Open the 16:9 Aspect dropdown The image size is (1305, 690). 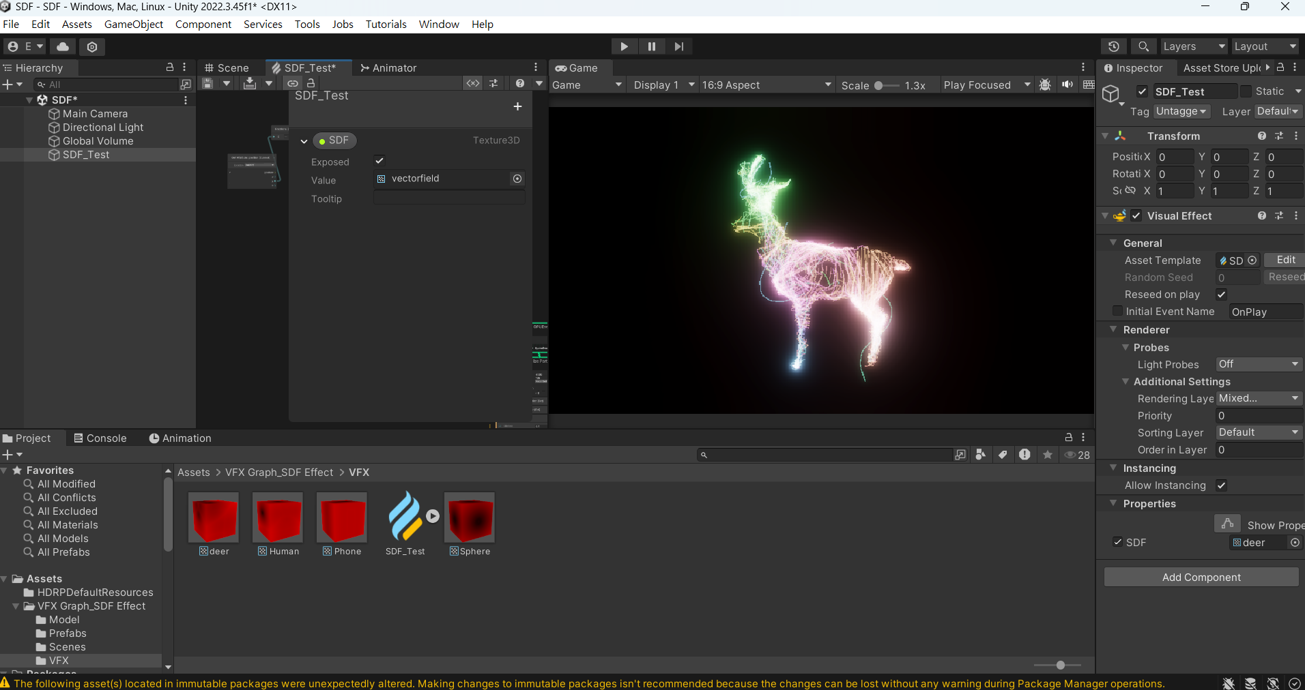pyautogui.click(x=766, y=85)
